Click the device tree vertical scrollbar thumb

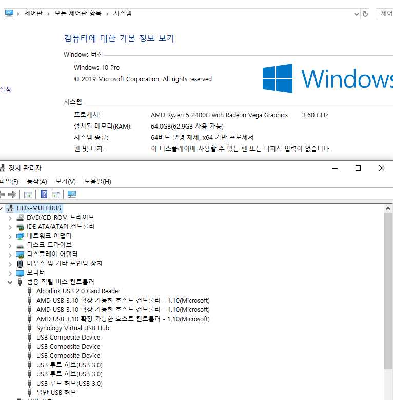[x=388, y=291]
